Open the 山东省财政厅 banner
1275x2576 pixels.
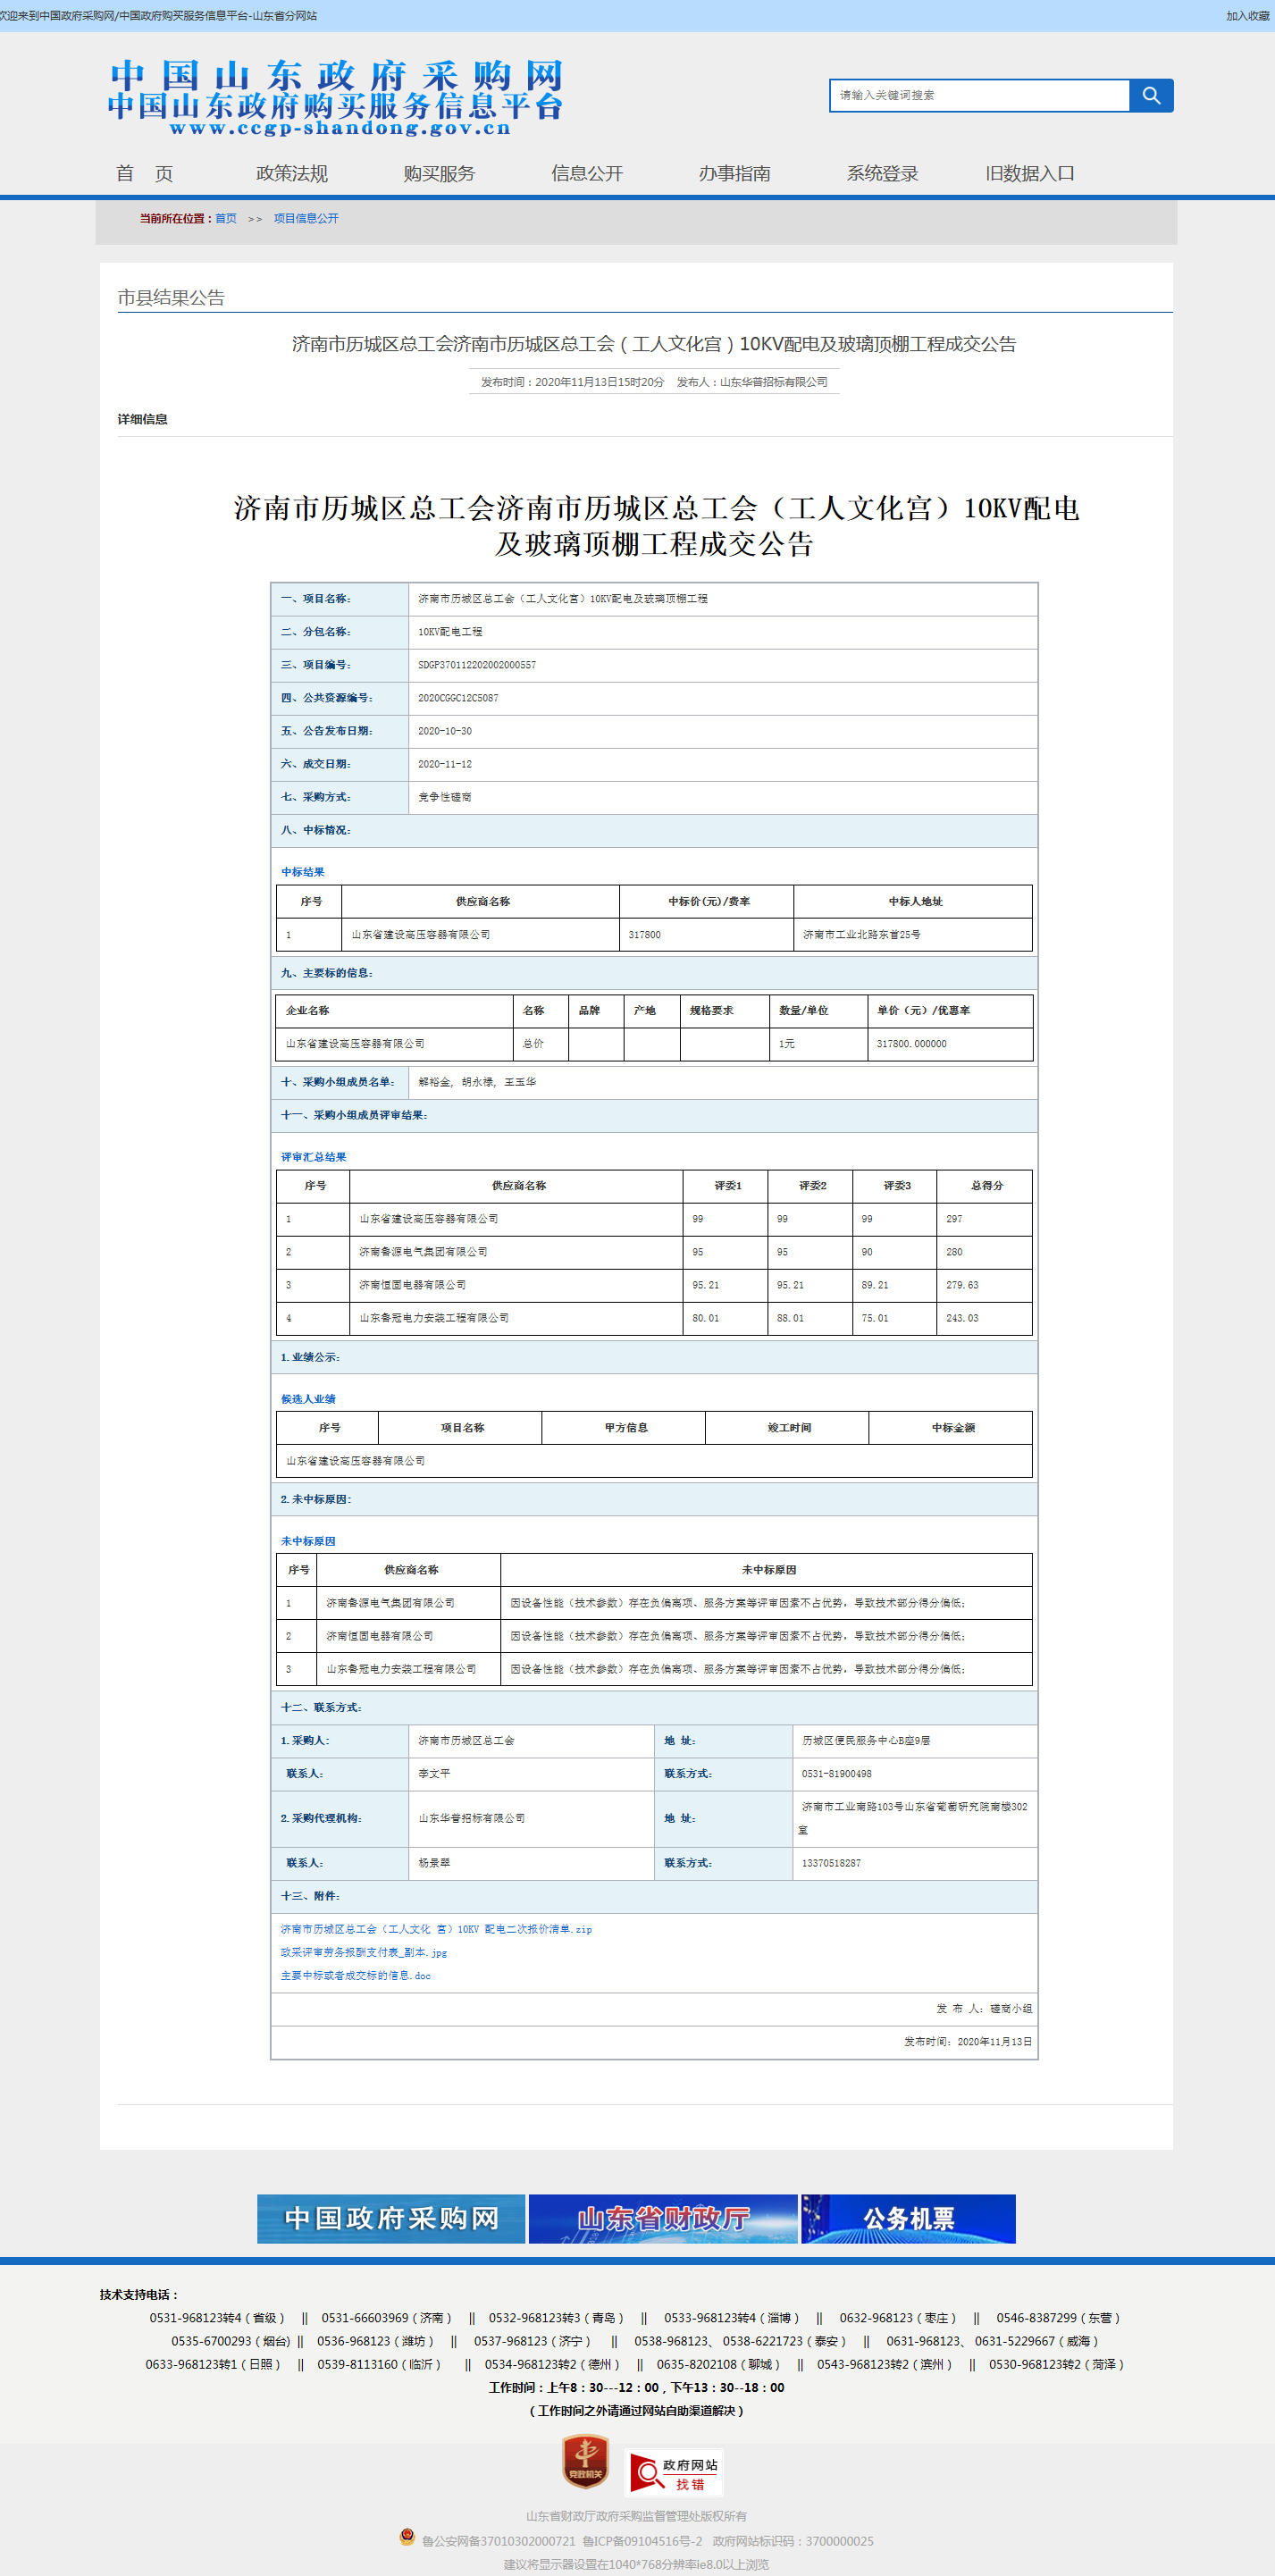pos(662,2218)
